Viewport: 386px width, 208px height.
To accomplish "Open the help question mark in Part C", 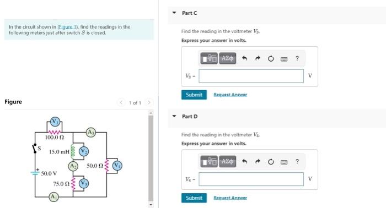I will (x=297, y=58).
